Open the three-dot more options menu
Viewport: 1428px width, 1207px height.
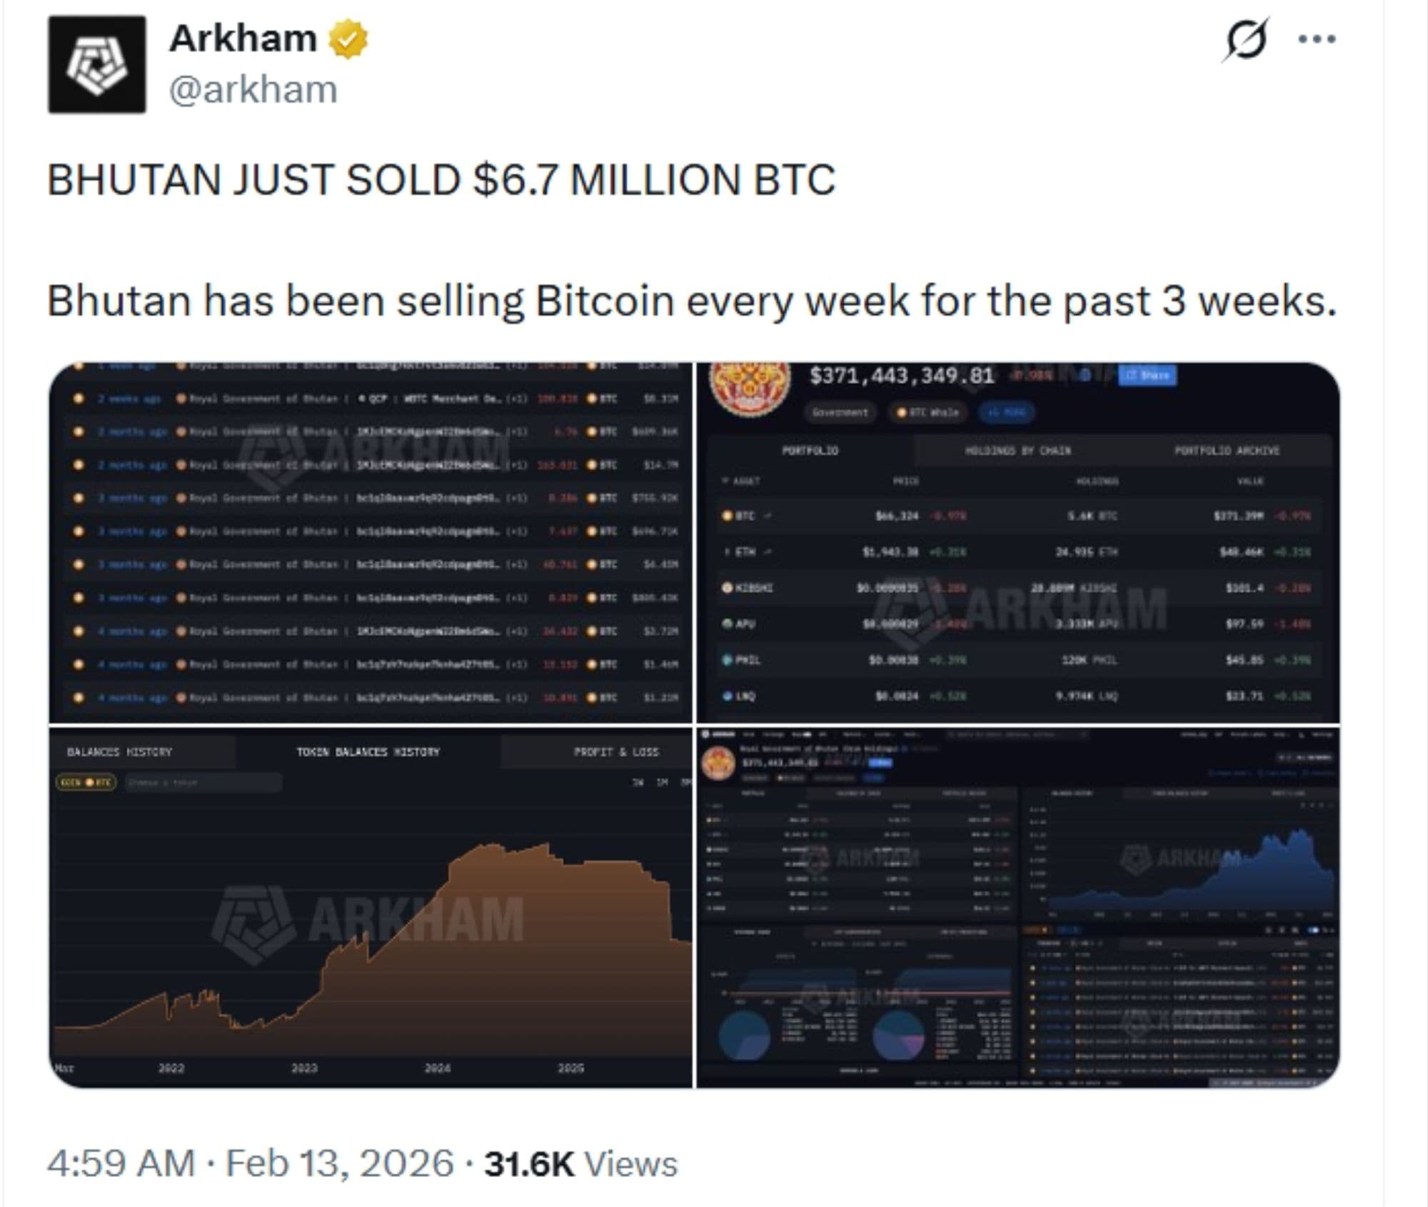[x=1317, y=39]
